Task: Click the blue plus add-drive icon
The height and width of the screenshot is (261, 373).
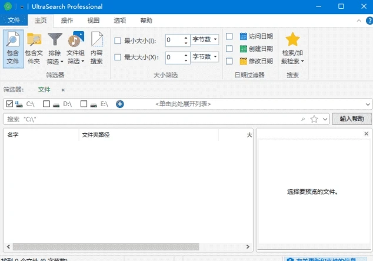Action: tap(120, 104)
